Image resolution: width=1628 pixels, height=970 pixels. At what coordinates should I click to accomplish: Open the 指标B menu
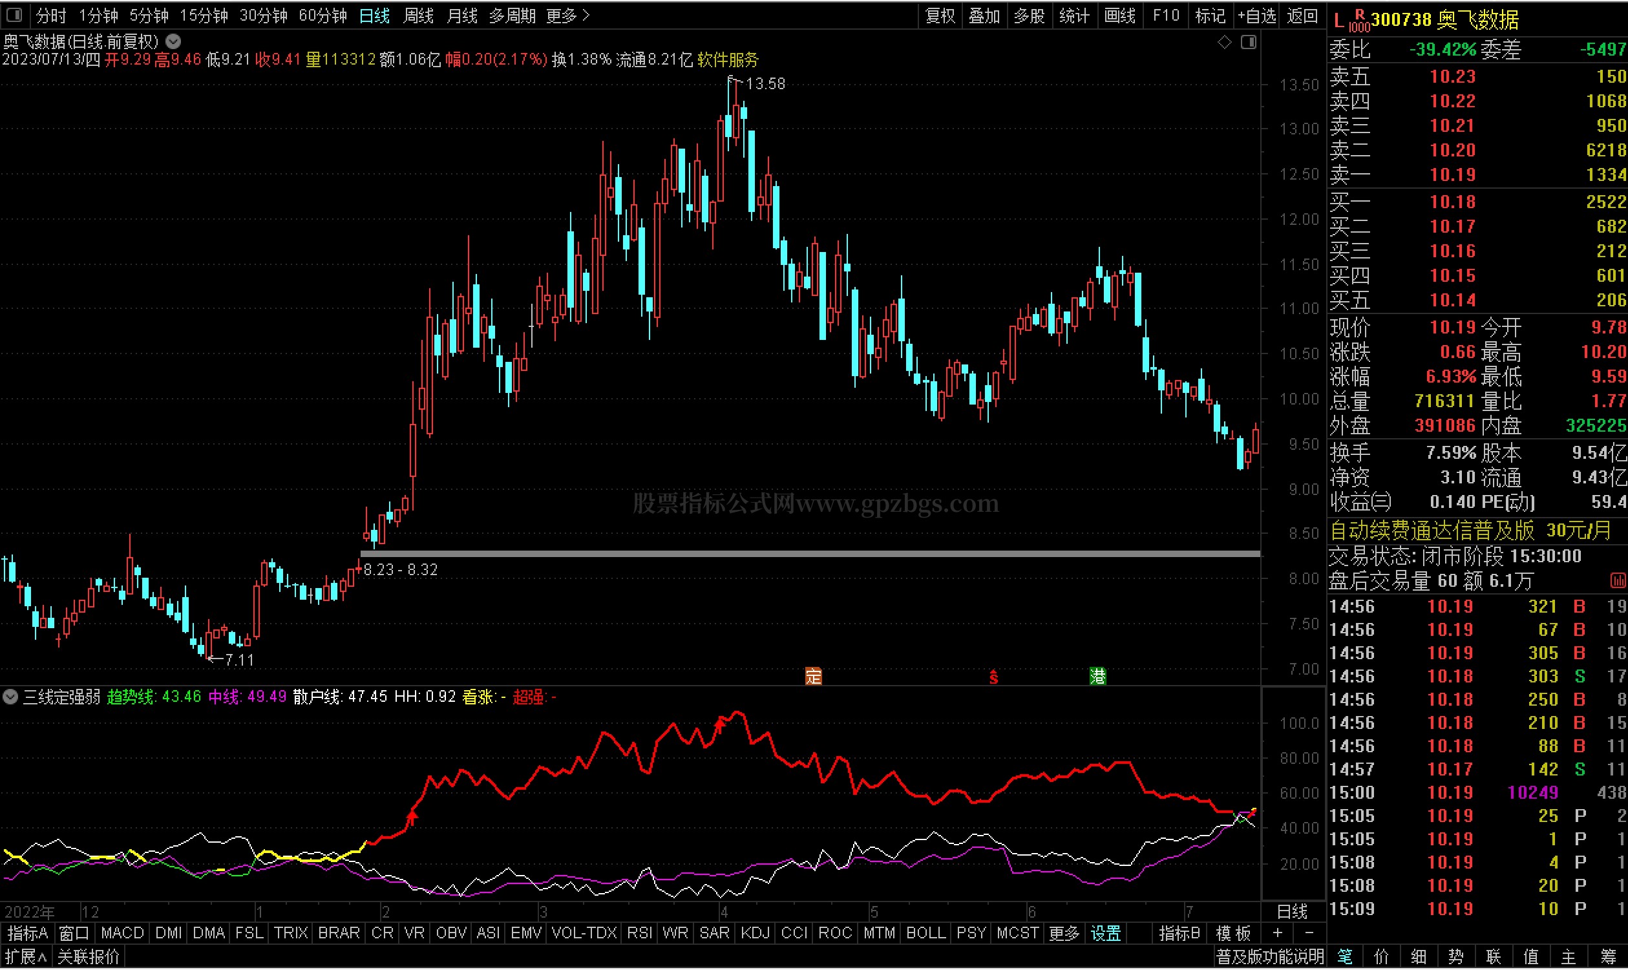(1179, 933)
